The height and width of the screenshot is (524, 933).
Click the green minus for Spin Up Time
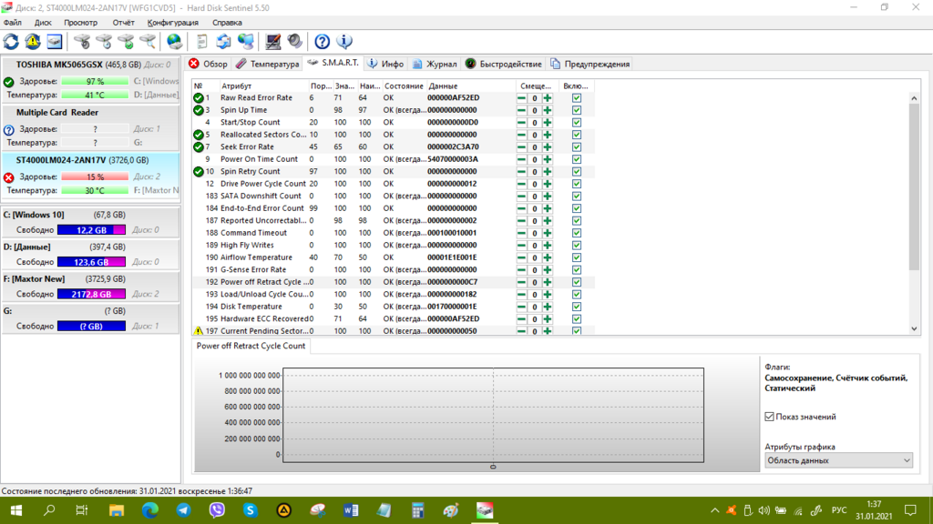521,110
